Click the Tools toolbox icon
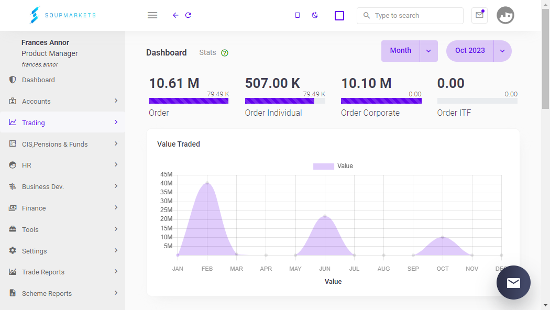Screen dimensions: 550x310 click(x=13, y=229)
